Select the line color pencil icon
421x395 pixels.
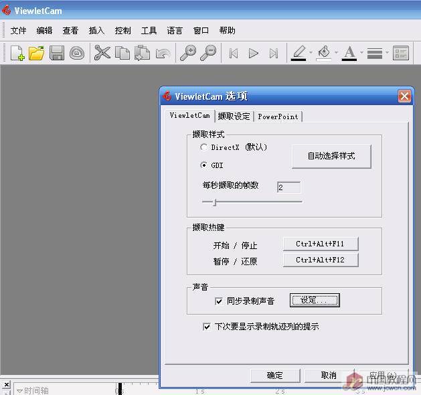(299, 53)
